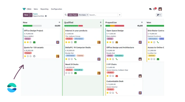
Task: Click the Won column header
Action: pos(149,22)
